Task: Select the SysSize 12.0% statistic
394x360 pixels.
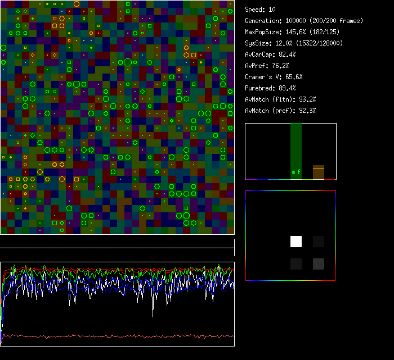Action: pos(293,43)
